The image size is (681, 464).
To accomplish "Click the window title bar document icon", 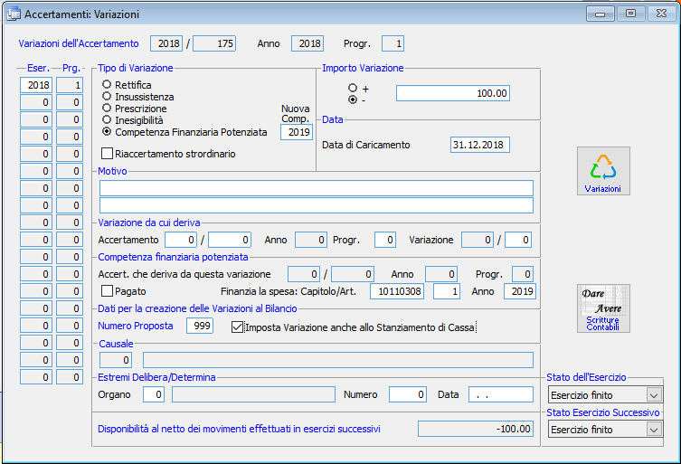I will click(14, 14).
